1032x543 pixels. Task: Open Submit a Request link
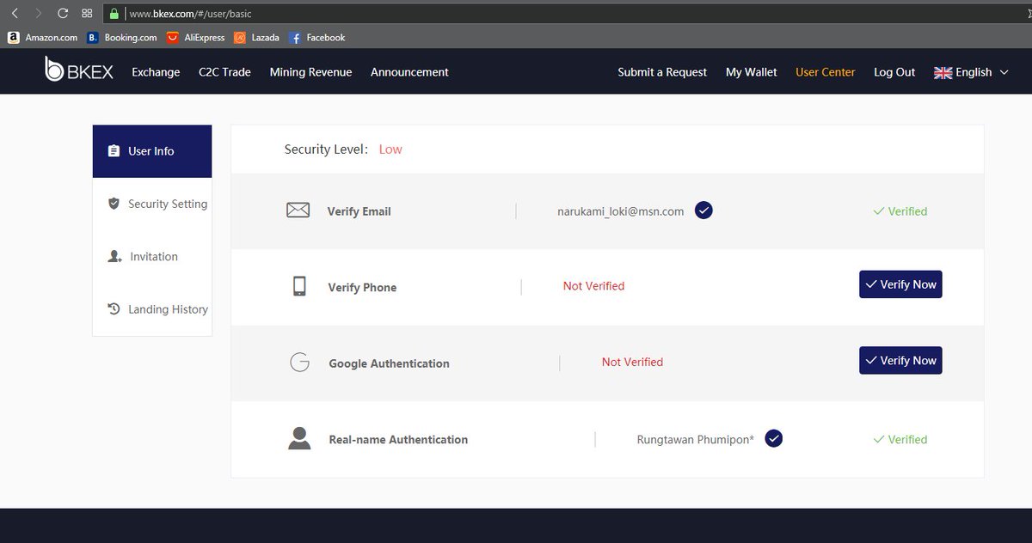(662, 72)
